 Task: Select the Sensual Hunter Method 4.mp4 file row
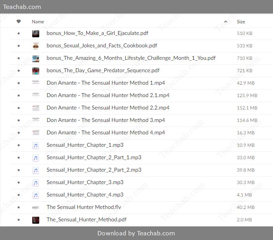(x=106, y=132)
